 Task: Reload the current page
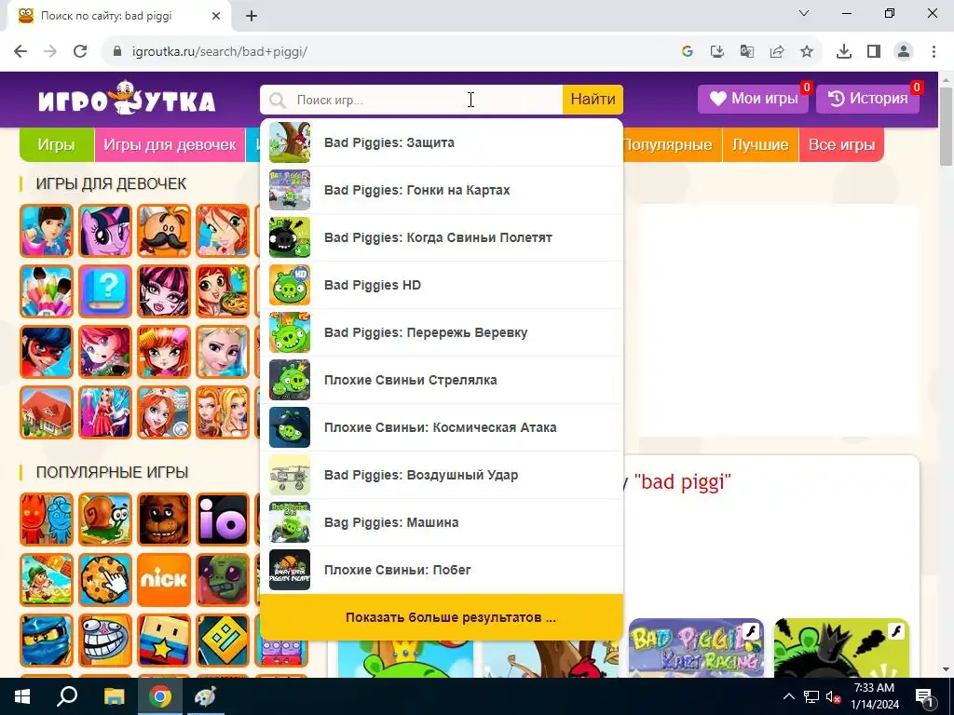(x=80, y=52)
